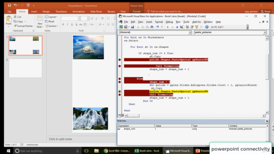Screen dimensions: 274x154
Task: Reset execution with the stop square icon
Action: click(x=177, y=27)
